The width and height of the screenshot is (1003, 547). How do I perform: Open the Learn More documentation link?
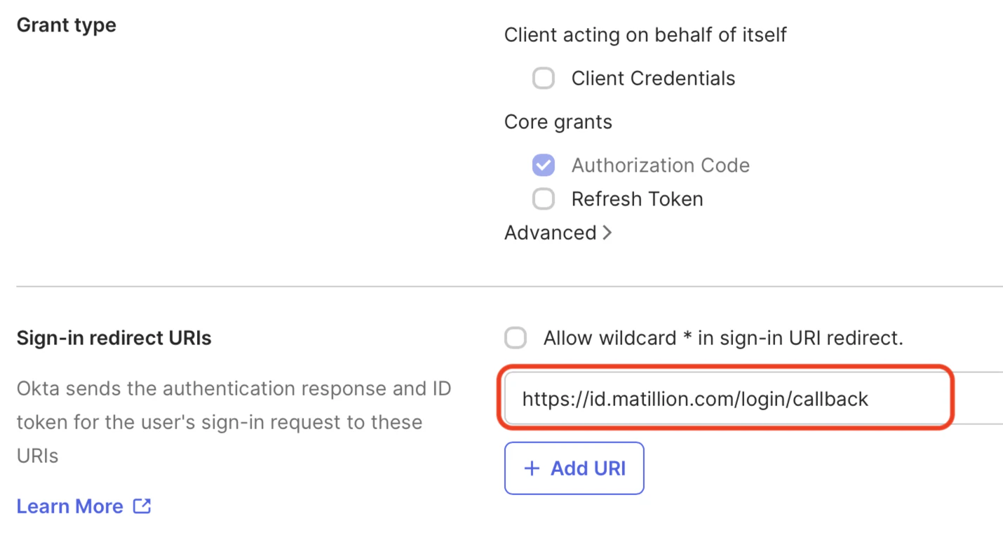pos(70,506)
